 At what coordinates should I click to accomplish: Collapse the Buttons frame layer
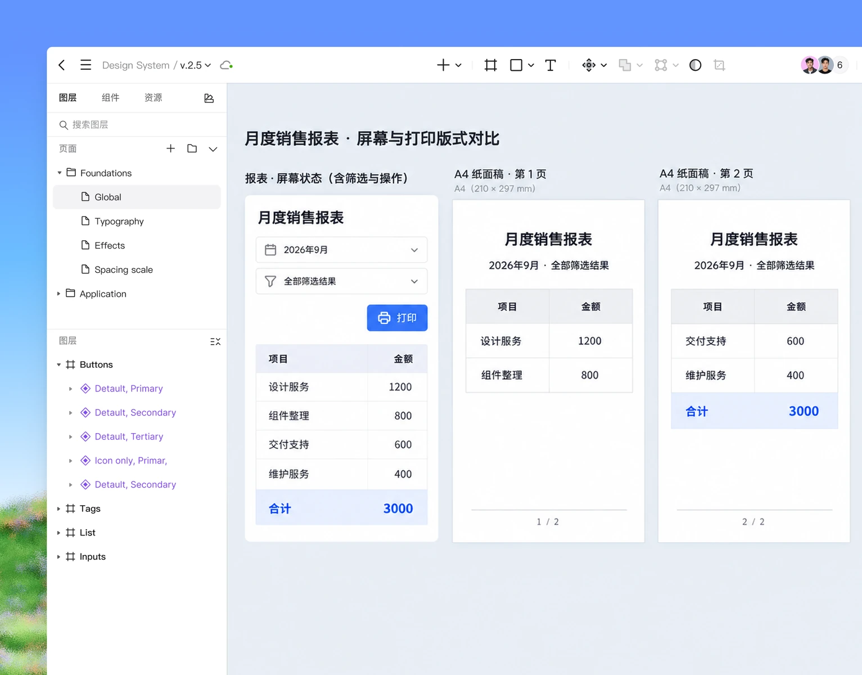pos(58,364)
